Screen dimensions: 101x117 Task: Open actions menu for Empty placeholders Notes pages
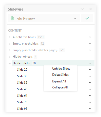[90, 50]
